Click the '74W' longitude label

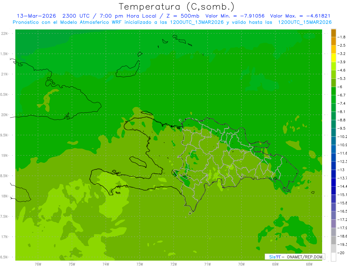pos(106,264)
